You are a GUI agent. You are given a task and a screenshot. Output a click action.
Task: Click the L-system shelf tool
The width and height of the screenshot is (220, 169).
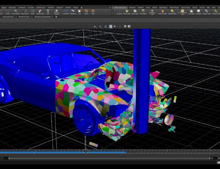[x=66, y=12]
